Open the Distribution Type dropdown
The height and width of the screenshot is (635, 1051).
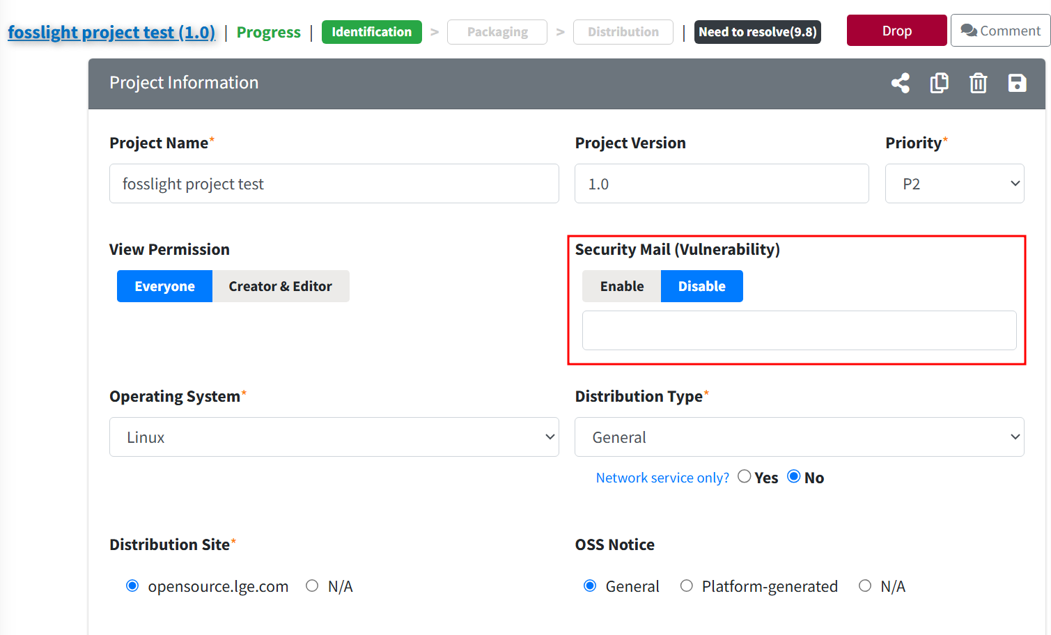tap(799, 437)
